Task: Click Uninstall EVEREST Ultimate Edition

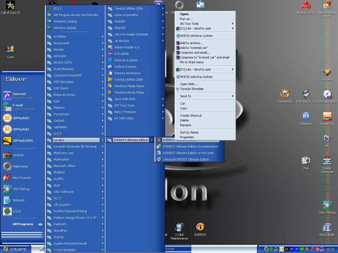Action: 189,159
